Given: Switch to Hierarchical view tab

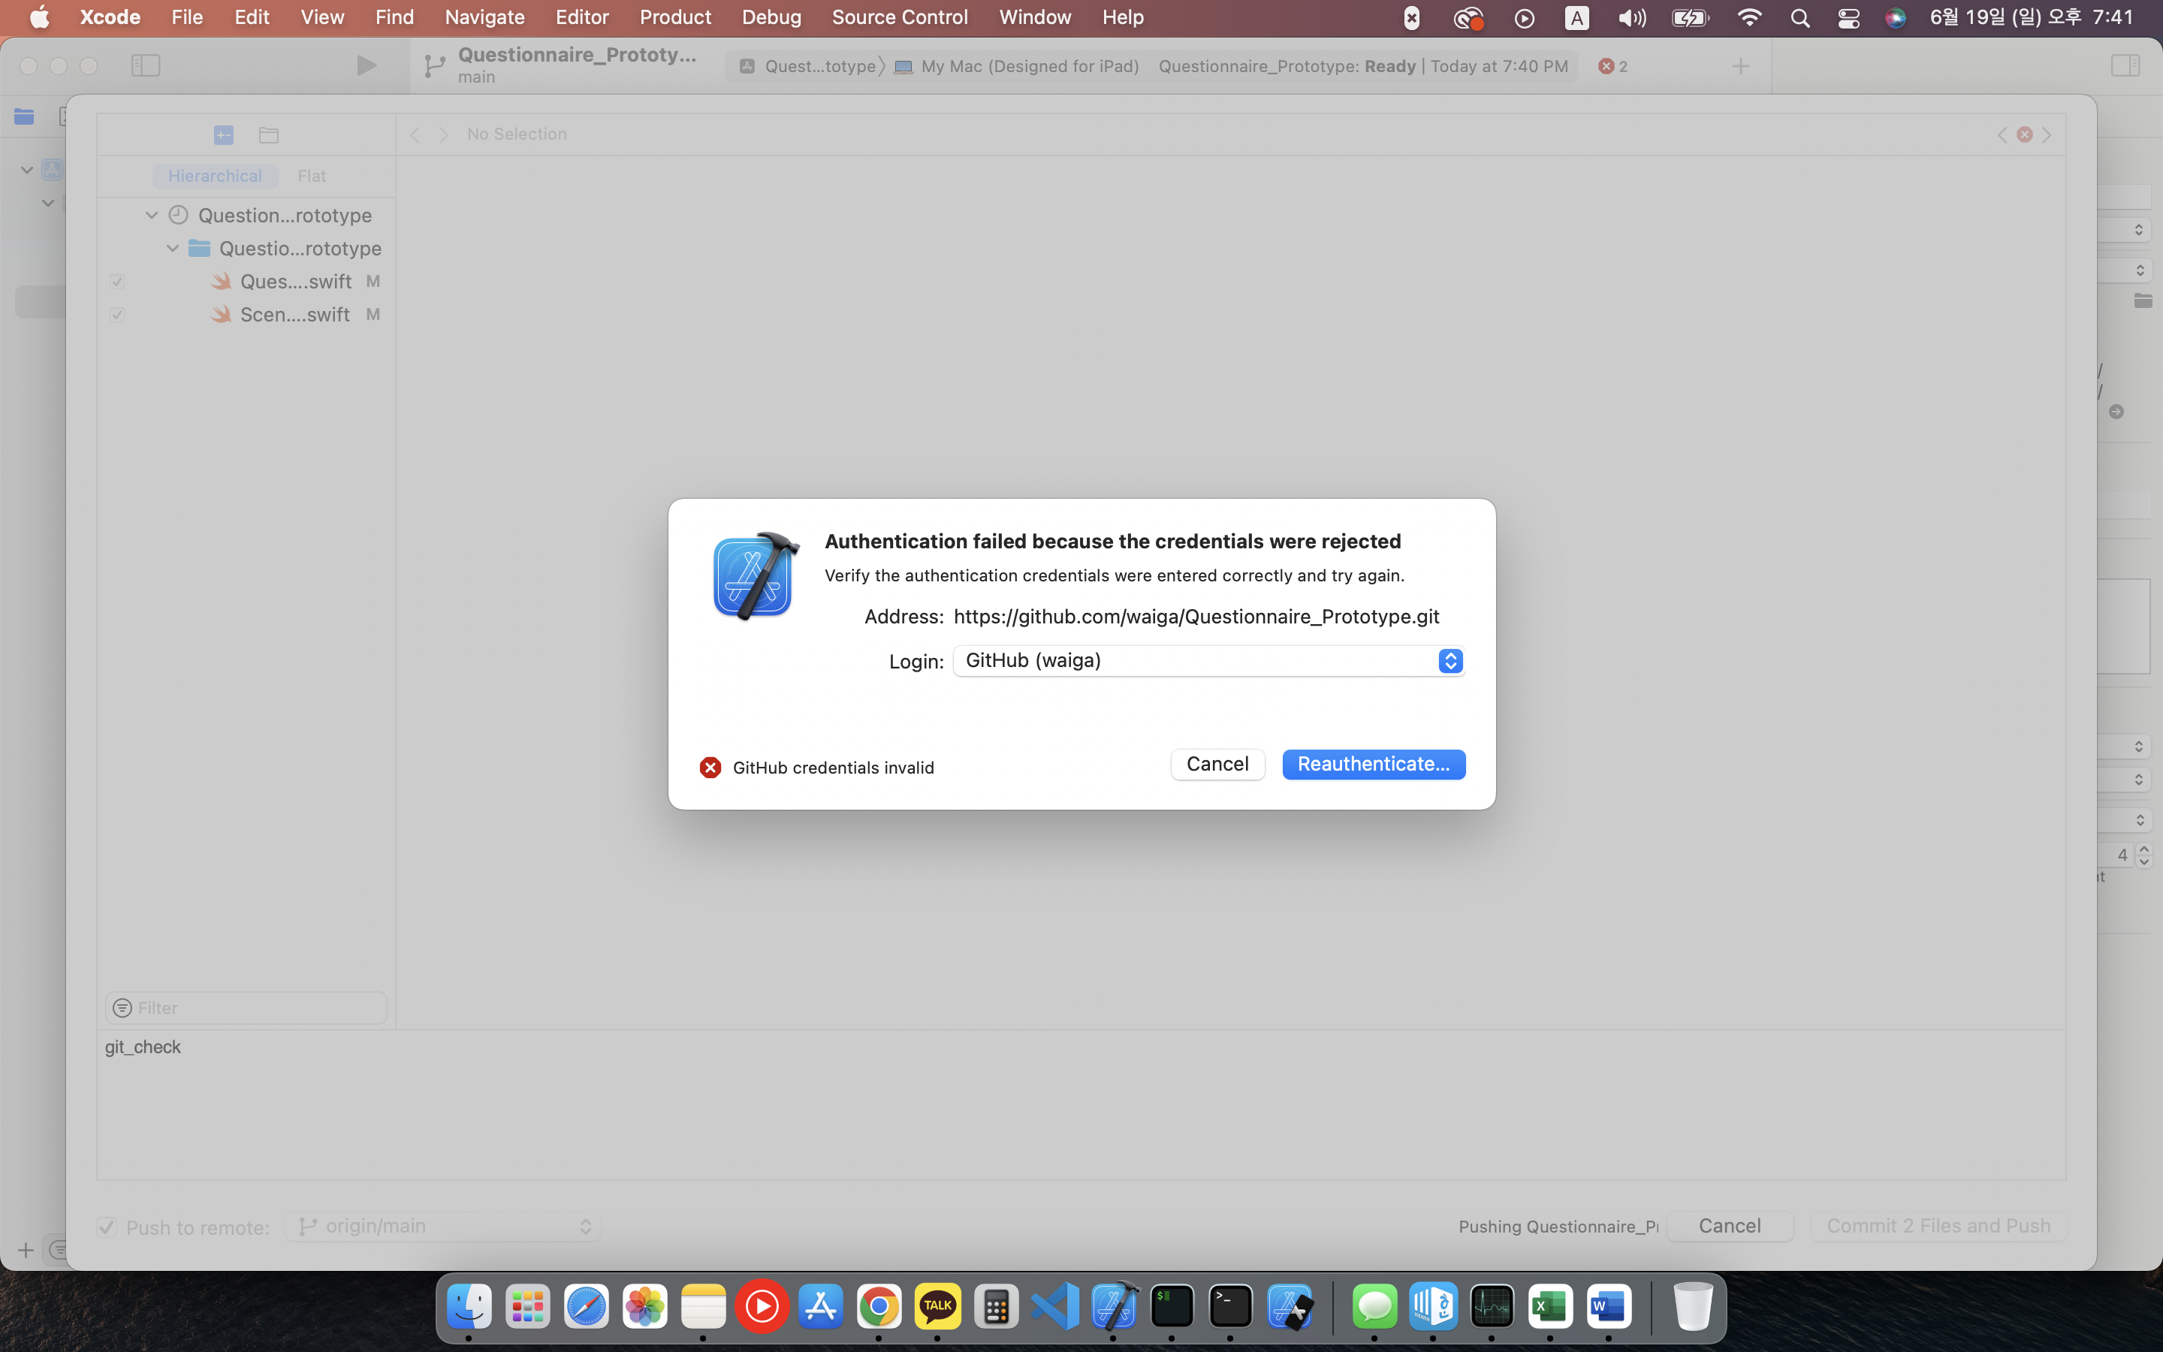Looking at the screenshot, I should (215, 177).
